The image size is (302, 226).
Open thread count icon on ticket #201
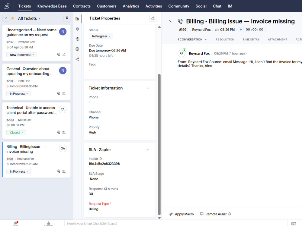(64, 93)
